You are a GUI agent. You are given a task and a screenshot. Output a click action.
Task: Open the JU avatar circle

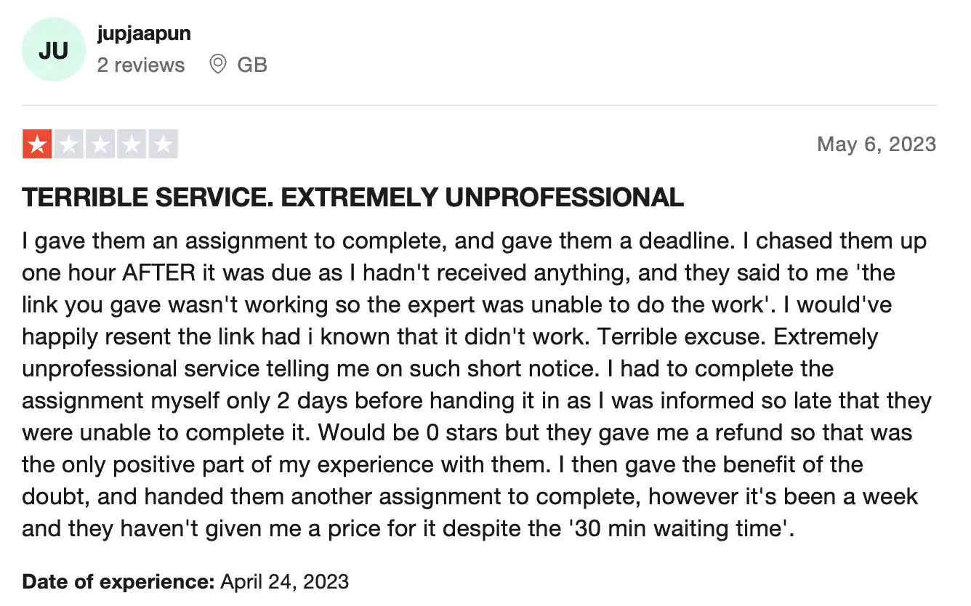pos(53,51)
